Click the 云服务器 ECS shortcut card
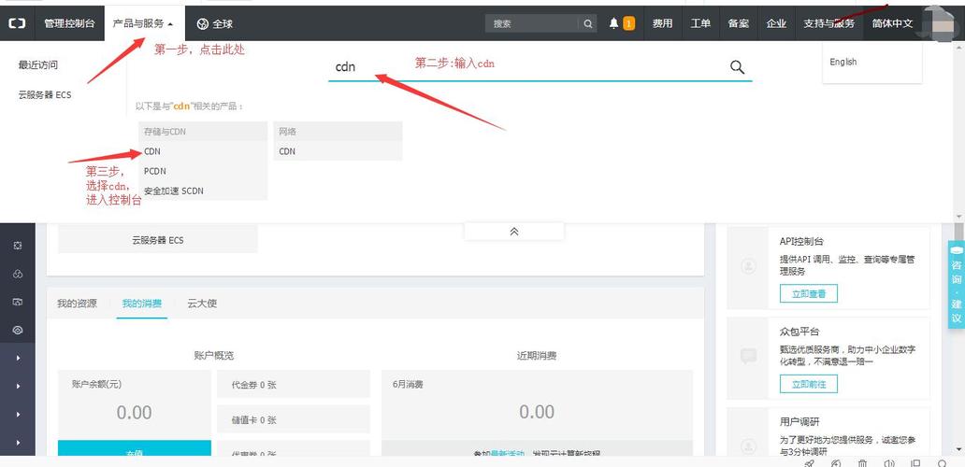Viewport: 965px width, 467px height. tap(157, 240)
